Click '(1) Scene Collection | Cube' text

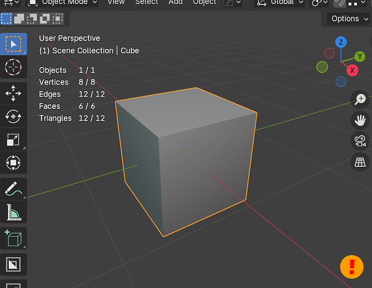click(x=89, y=51)
